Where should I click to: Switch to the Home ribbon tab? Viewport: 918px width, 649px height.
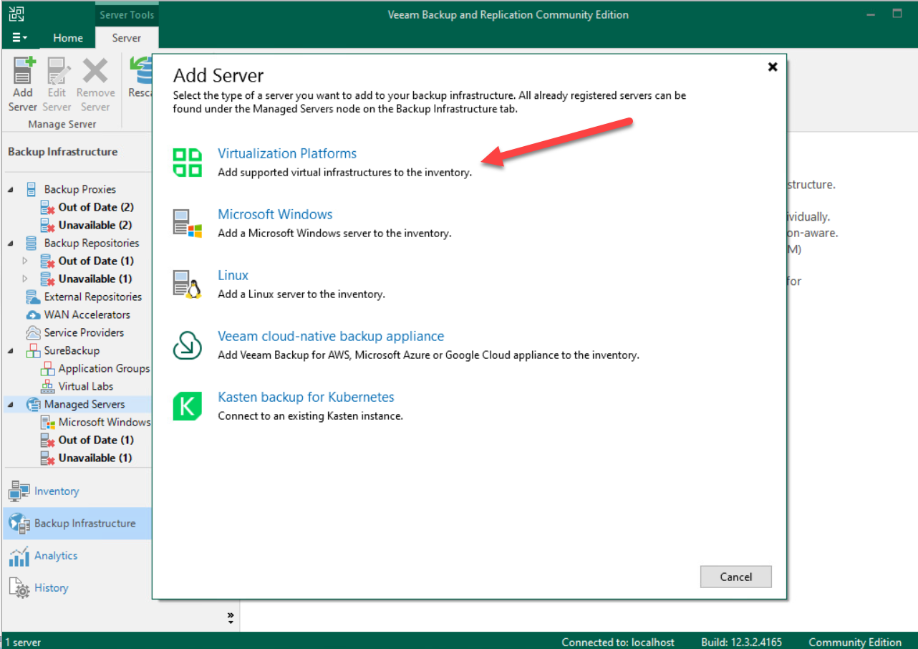(68, 37)
